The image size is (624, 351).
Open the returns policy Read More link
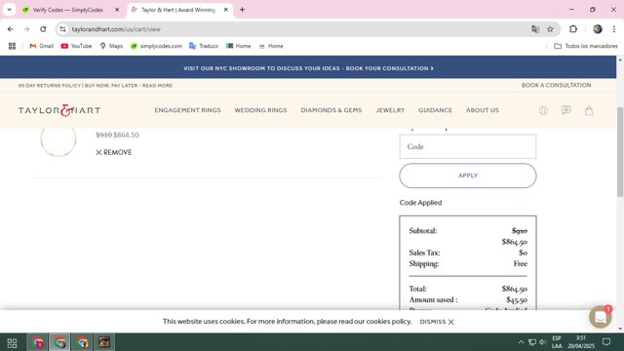(x=157, y=86)
